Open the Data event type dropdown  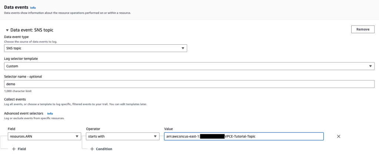click(95, 48)
